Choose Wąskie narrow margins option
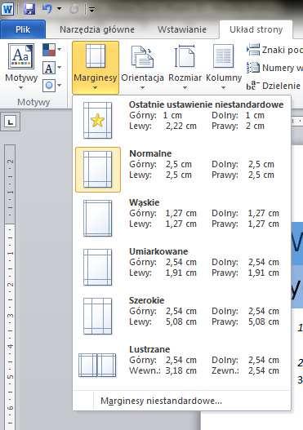This screenshot has height=430, width=303. coord(181,219)
